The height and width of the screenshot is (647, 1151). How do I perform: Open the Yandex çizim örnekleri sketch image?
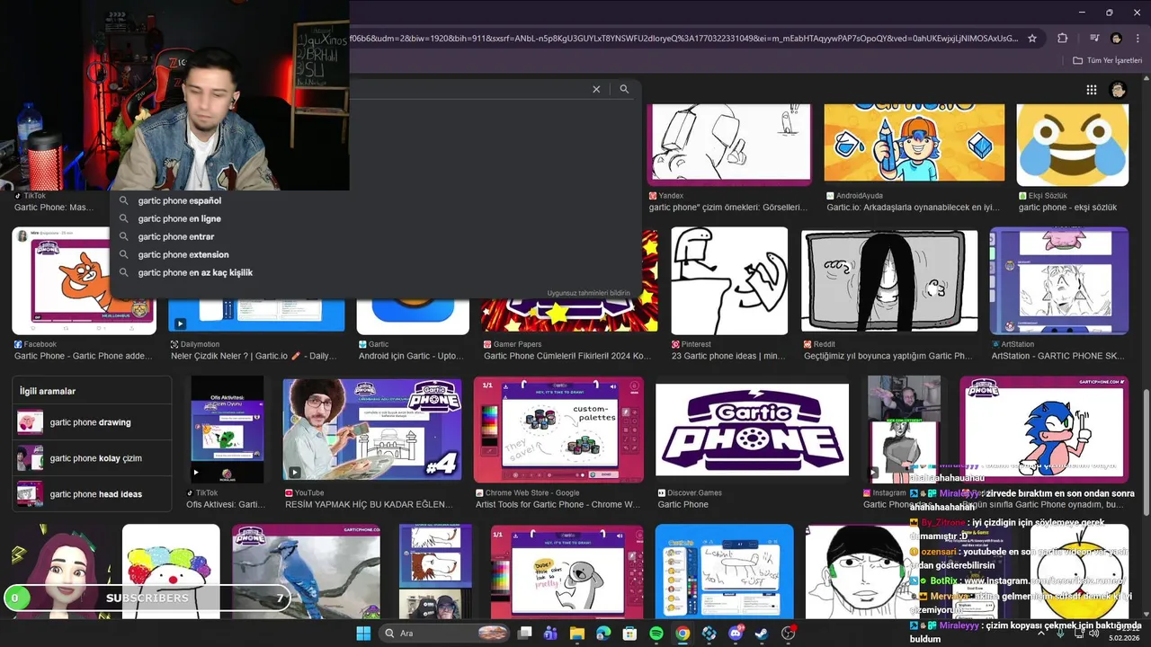click(x=729, y=144)
